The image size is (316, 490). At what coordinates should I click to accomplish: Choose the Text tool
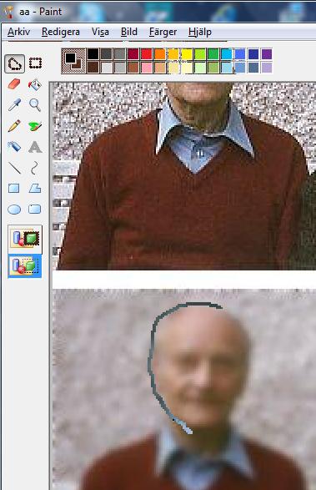pyautogui.click(x=35, y=147)
